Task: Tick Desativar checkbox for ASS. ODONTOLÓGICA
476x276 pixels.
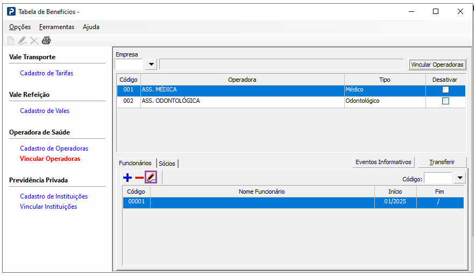Action: click(445, 101)
